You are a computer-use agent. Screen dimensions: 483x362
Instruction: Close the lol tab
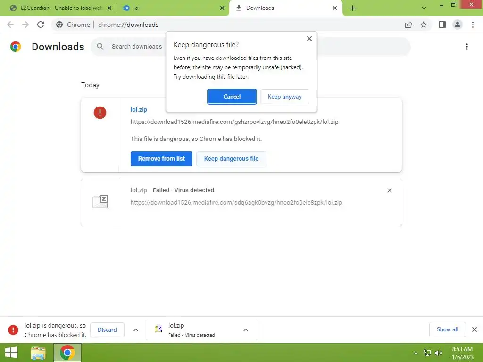(222, 8)
